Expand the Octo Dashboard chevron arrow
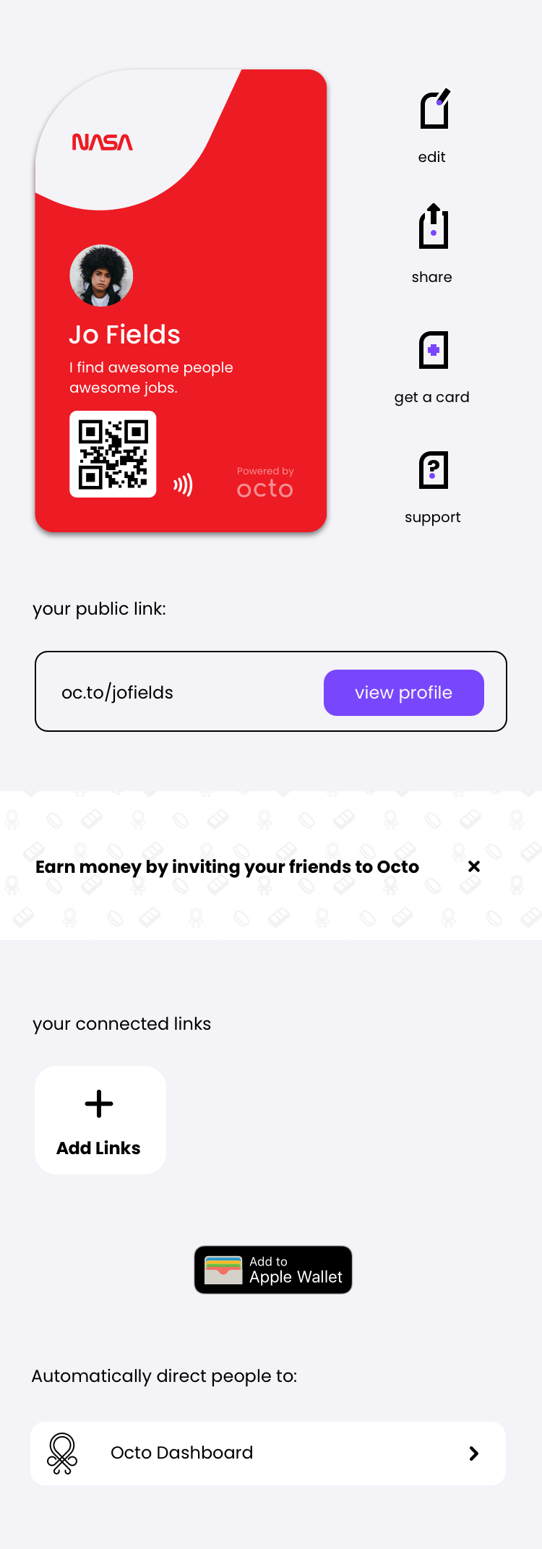Screen dimensions: 542x1549 tap(474, 1454)
